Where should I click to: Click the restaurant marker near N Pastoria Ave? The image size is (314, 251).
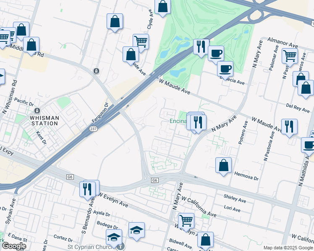pos(289,127)
